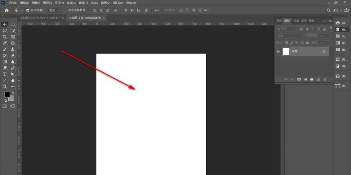Toggle the type layer filter icon
Screen dimensions: 351x175
click(x=313, y=29)
